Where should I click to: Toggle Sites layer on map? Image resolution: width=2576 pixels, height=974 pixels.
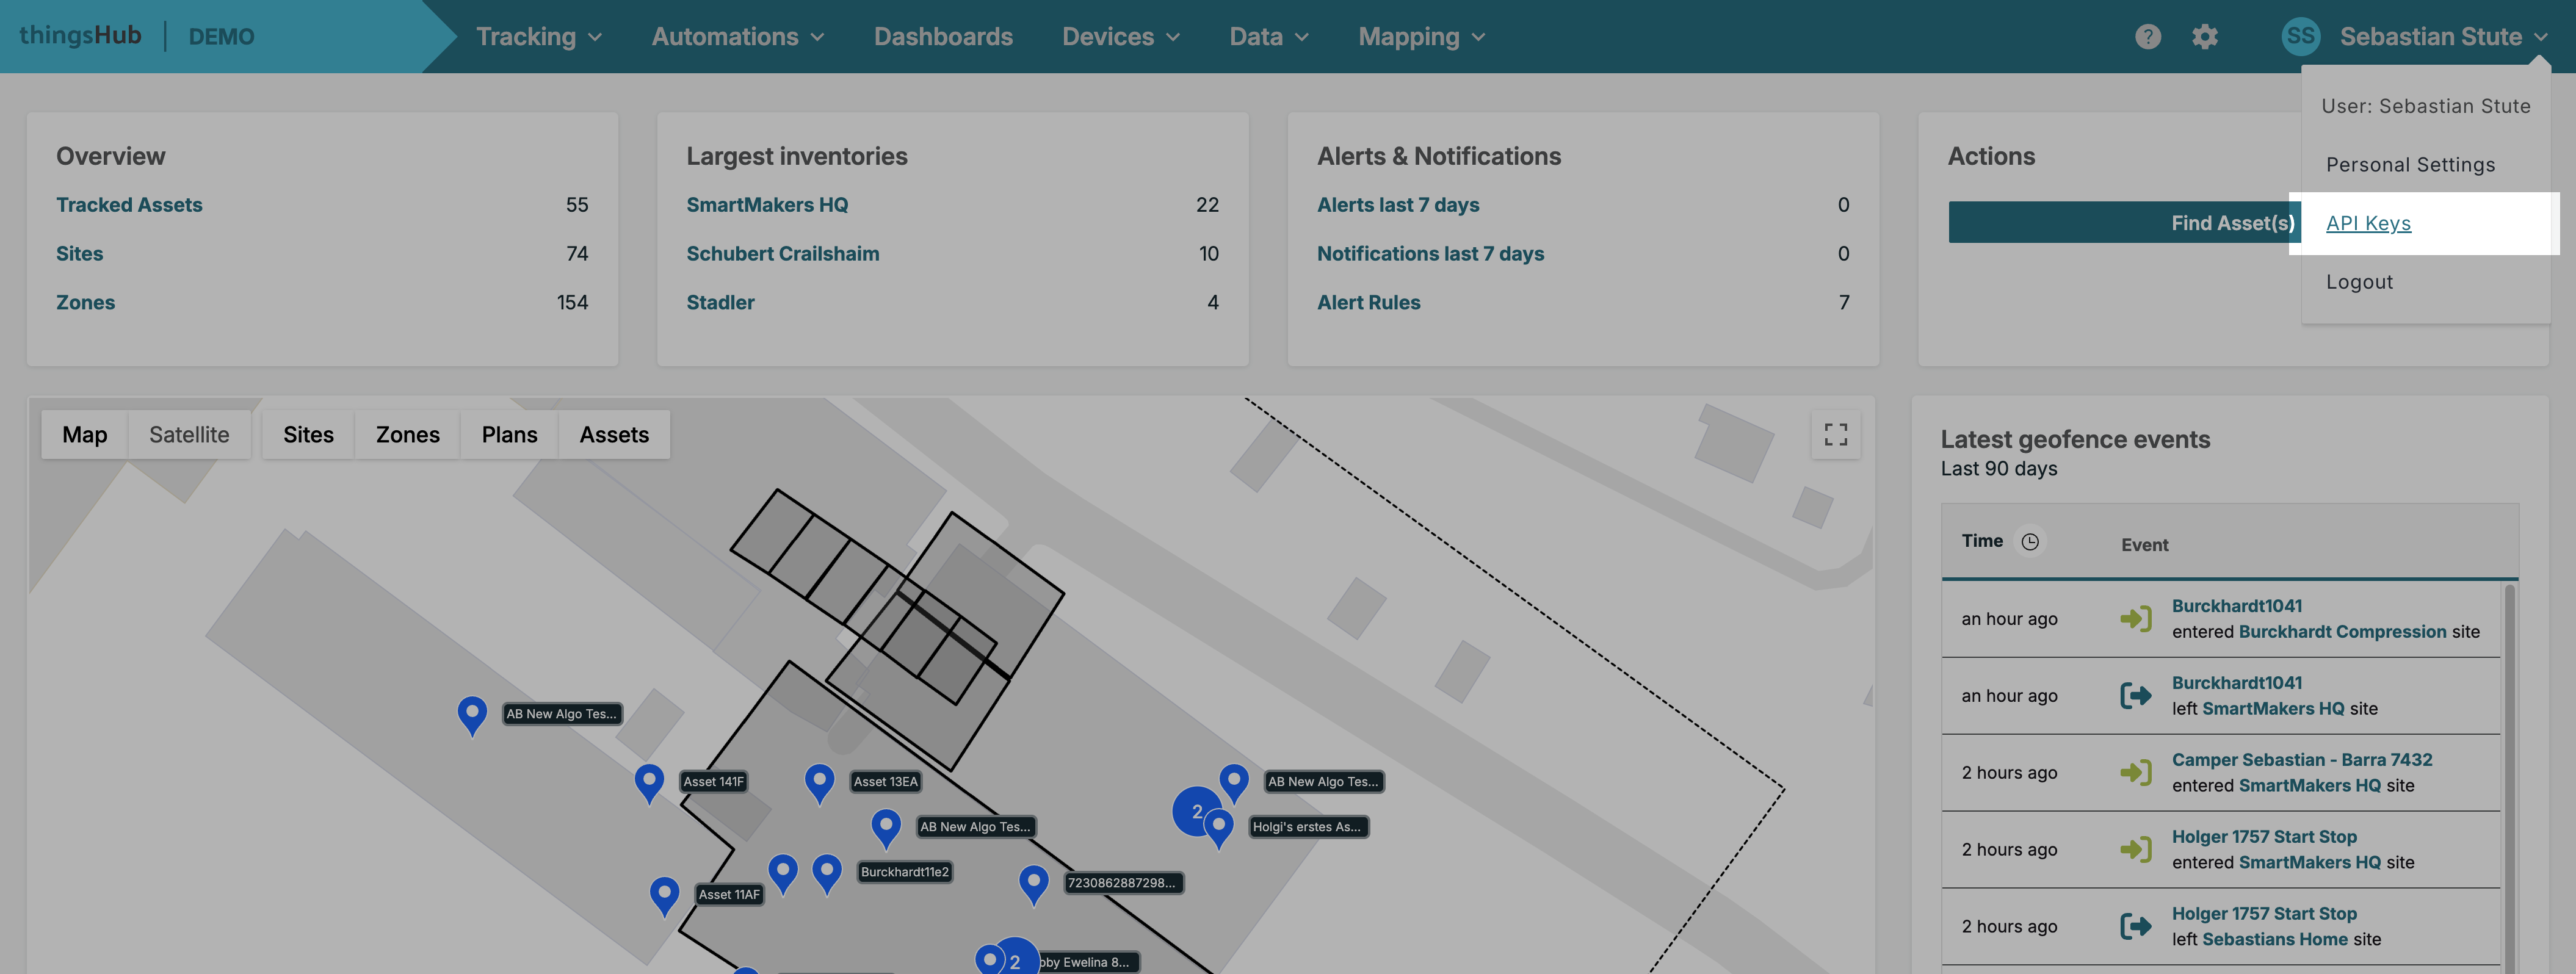[308, 434]
